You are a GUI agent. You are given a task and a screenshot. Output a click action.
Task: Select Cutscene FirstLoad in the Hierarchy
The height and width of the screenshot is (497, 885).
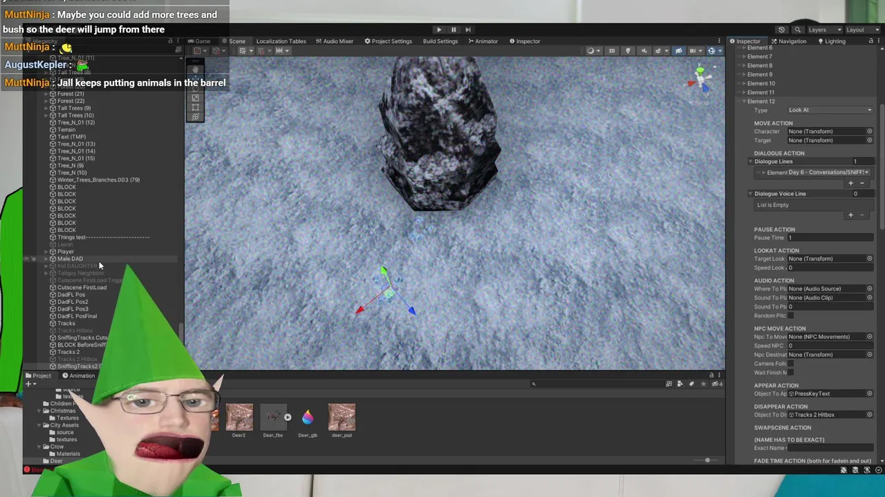coord(82,288)
